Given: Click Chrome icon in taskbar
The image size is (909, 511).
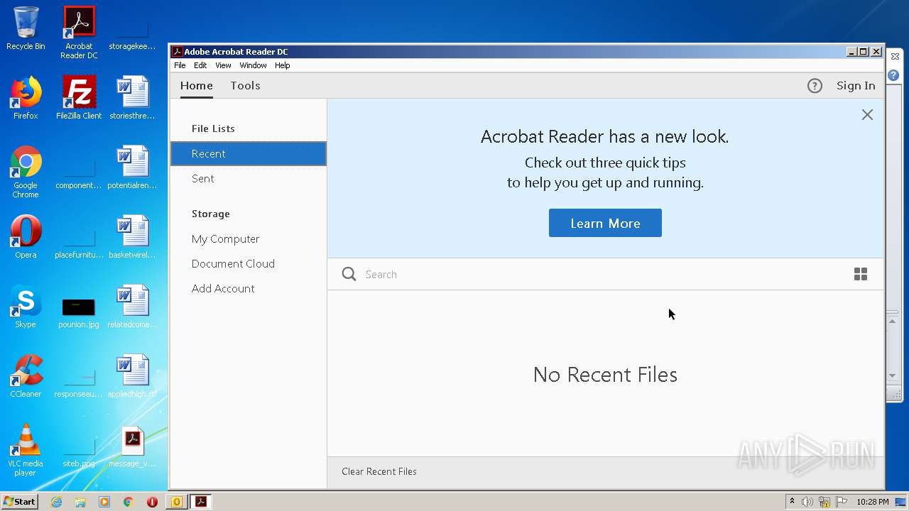Looking at the screenshot, I should click(x=129, y=502).
